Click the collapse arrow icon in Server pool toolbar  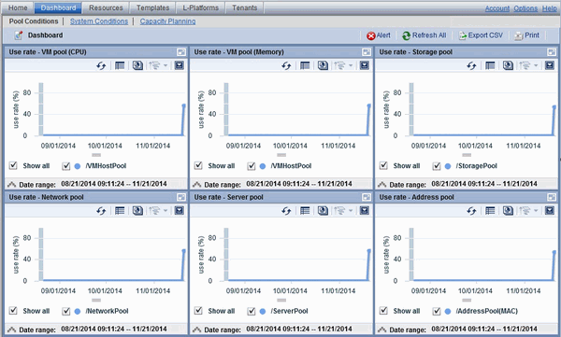click(x=365, y=210)
